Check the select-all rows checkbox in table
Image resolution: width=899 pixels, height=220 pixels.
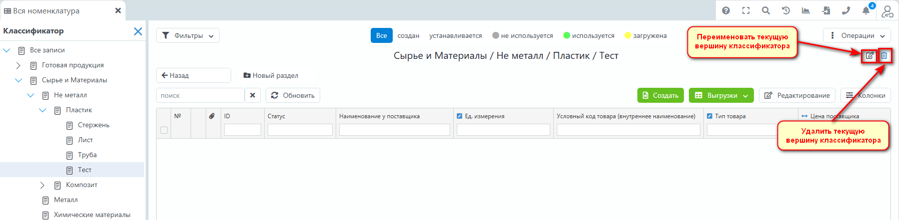coord(164,130)
